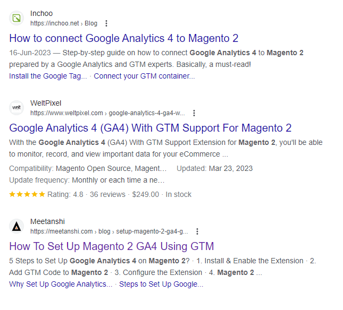Open the three-dot menu beside inchoo.net URL
The image size is (343, 310).
coord(106,23)
